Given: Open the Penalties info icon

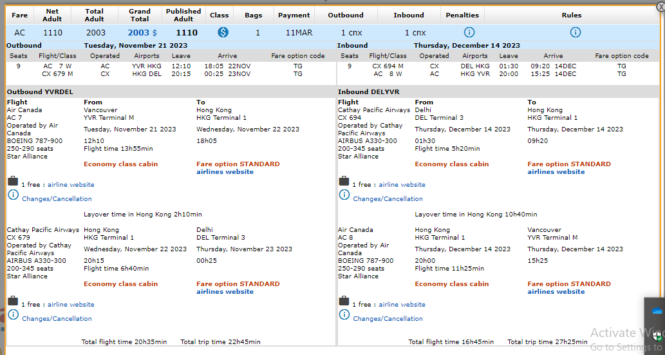Looking at the screenshot, I should (469, 32).
